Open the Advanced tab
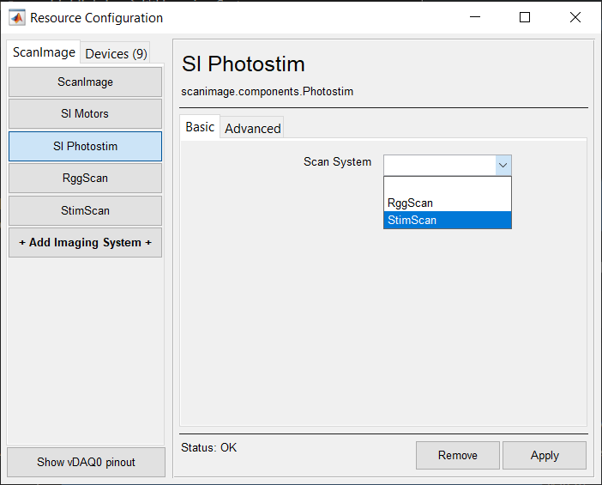The image size is (602, 485). pos(252,129)
